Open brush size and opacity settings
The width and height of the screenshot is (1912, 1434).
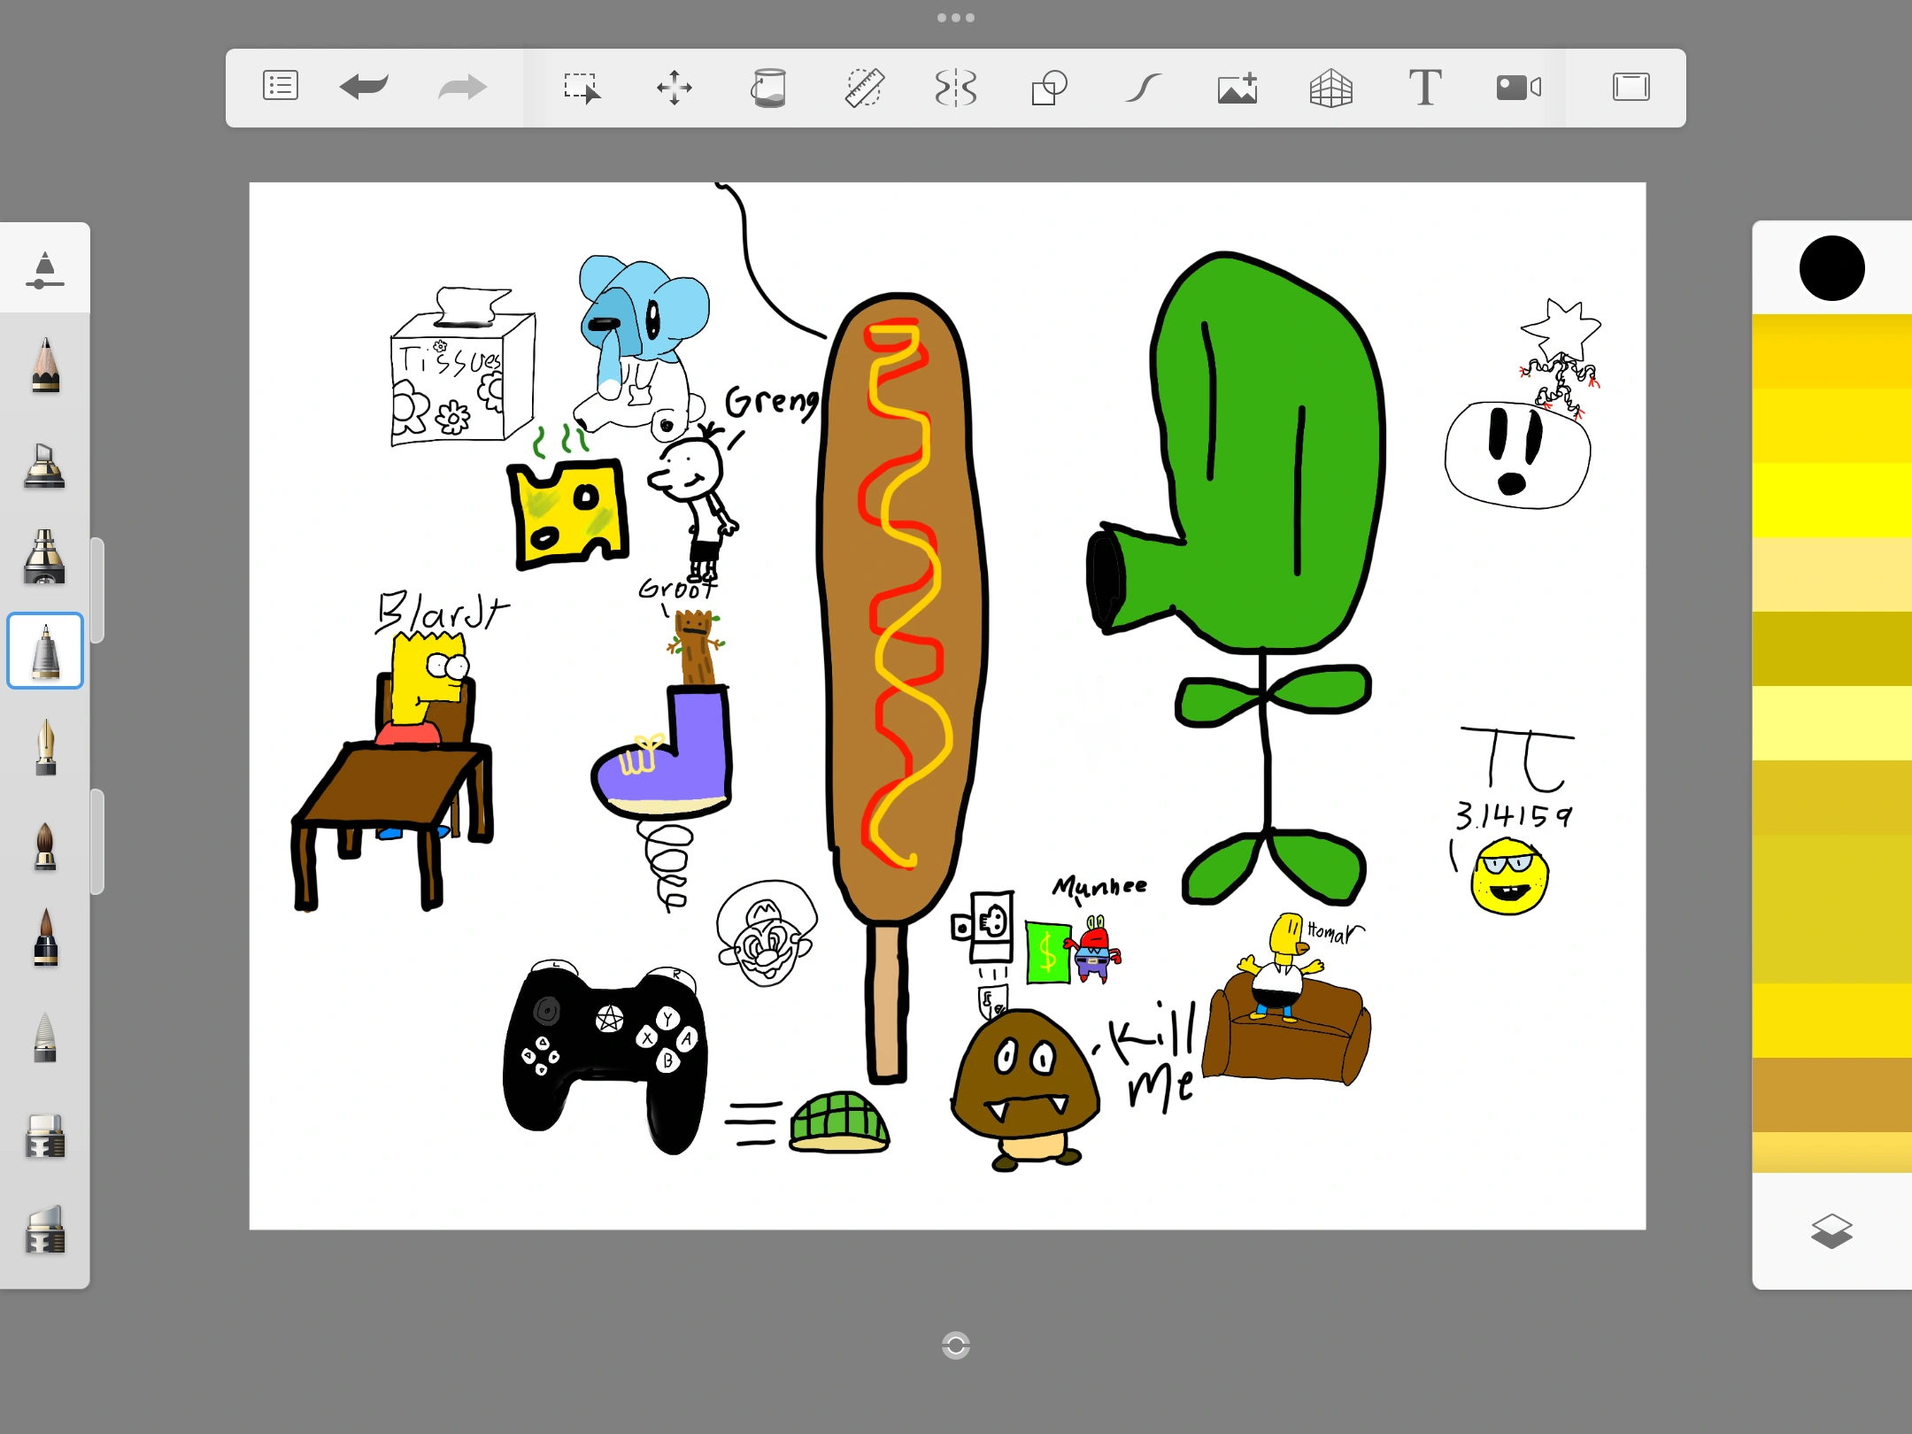click(45, 269)
